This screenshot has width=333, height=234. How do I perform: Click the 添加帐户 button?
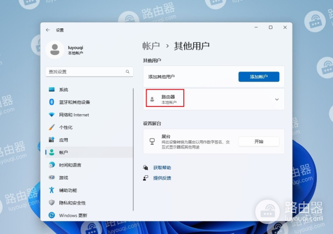click(259, 77)
